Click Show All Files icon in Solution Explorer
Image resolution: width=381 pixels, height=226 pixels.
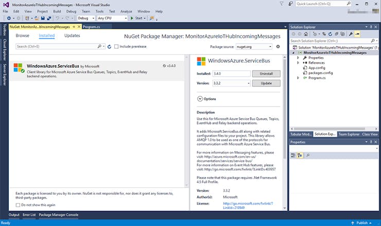coord(342,34)
